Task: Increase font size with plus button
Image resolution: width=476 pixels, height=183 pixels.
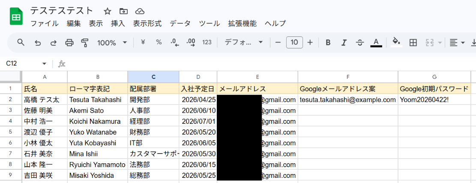Action: [310, 42]
